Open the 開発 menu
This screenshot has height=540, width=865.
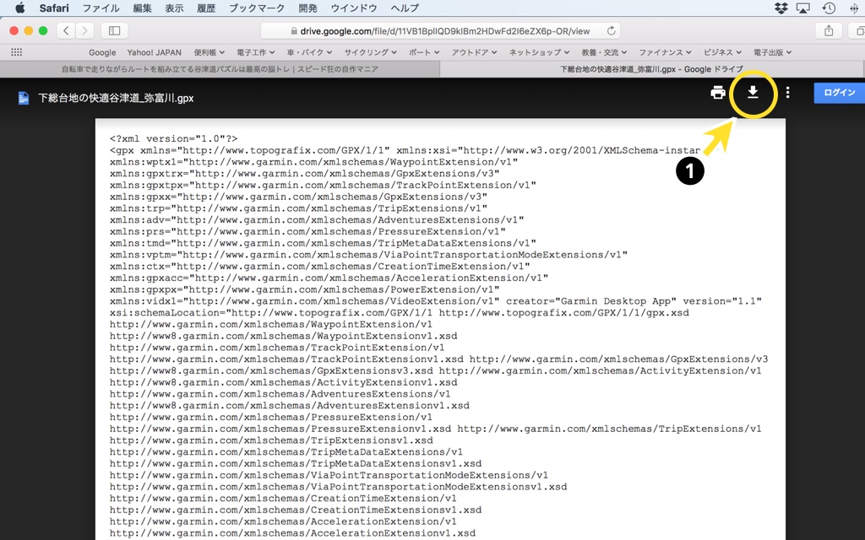coord(307,8)
